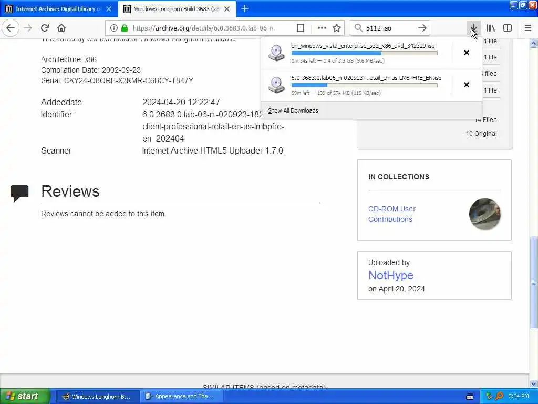Reload the current page
The width and height of the screenshot is (538, 404).
tap(45, 28)
